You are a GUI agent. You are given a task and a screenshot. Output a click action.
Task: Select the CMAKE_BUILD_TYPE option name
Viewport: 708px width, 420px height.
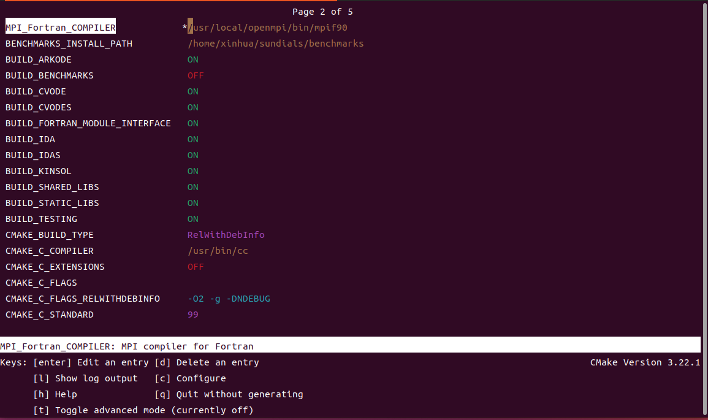pyautogui.click(x=49, y=235)
